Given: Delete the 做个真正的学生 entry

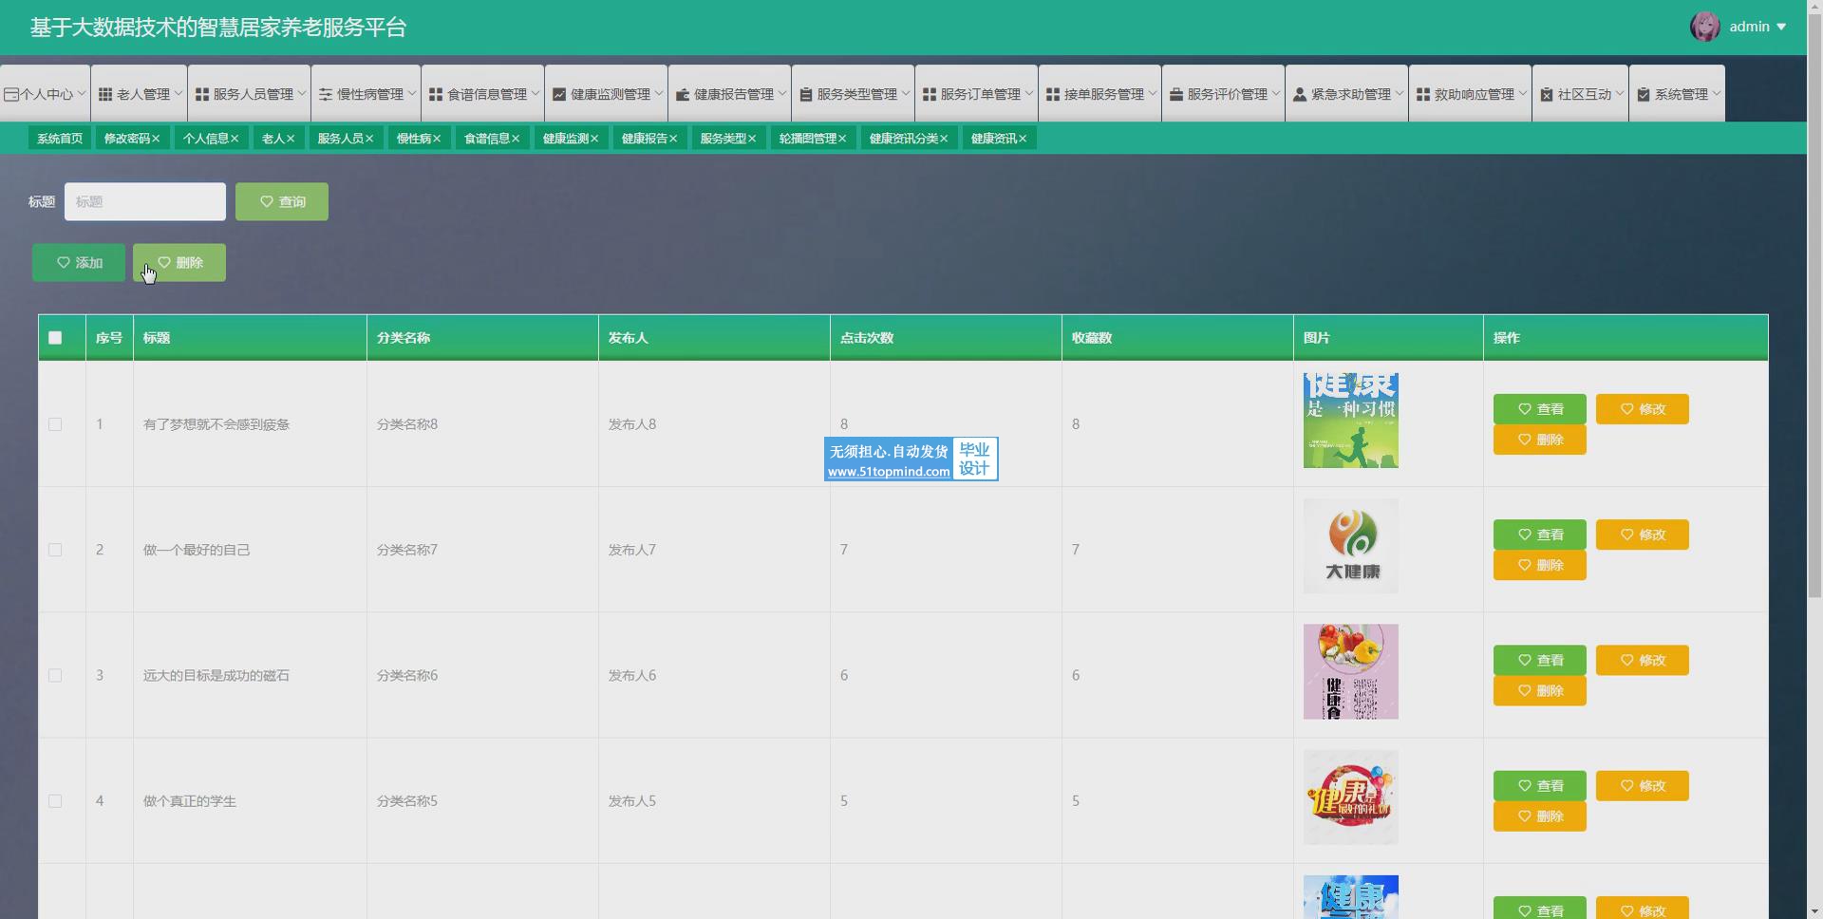Looking at the screenshot, I should 1540,816.
